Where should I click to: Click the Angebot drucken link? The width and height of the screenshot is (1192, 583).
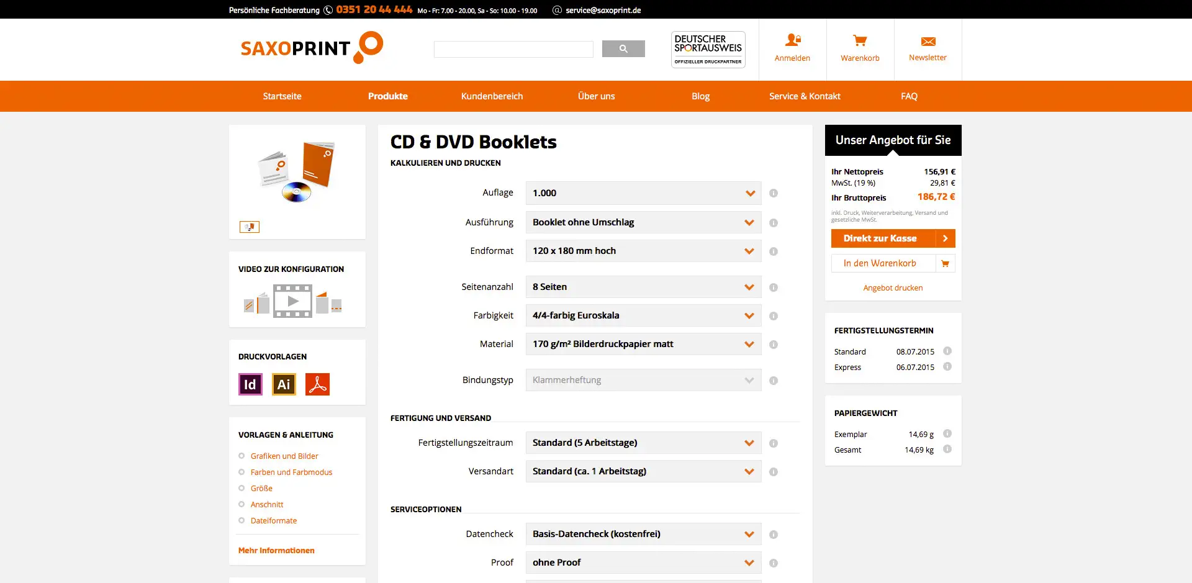[x=892, y=288]
